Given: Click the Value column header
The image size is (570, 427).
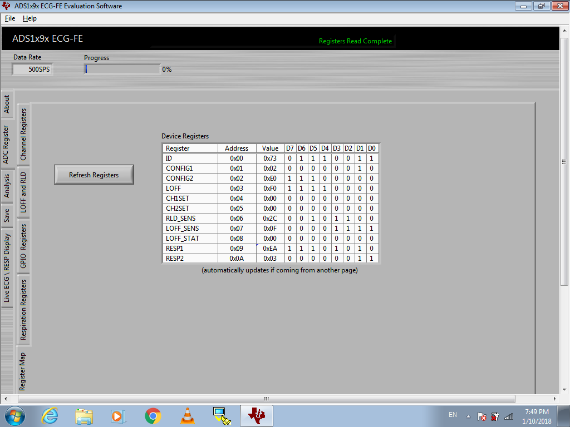Looking at the screenshot, I should pyautogui.click(x=270, y=148).
